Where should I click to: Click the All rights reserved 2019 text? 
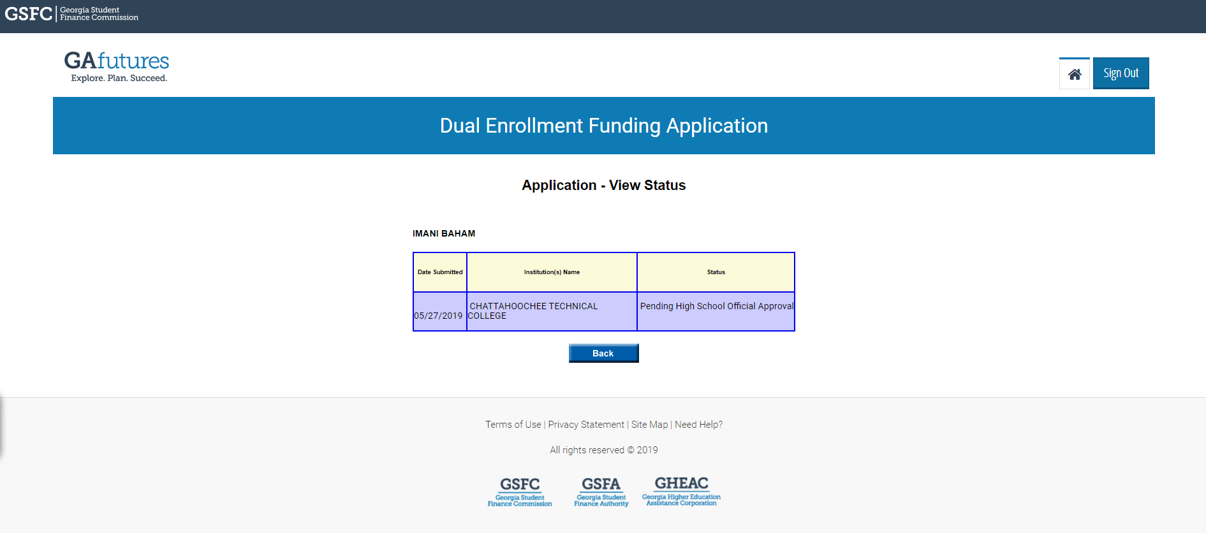(604, 450)
